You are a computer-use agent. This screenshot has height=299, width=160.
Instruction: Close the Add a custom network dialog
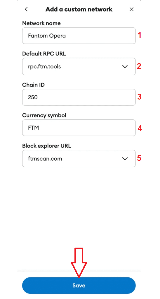coord(131,9)
